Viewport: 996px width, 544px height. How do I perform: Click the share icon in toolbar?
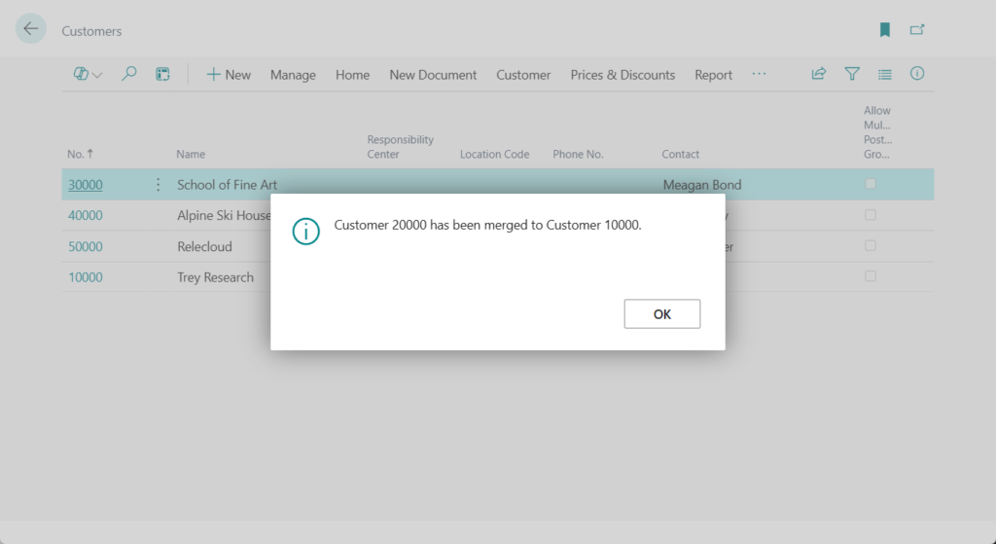[819, 74]
